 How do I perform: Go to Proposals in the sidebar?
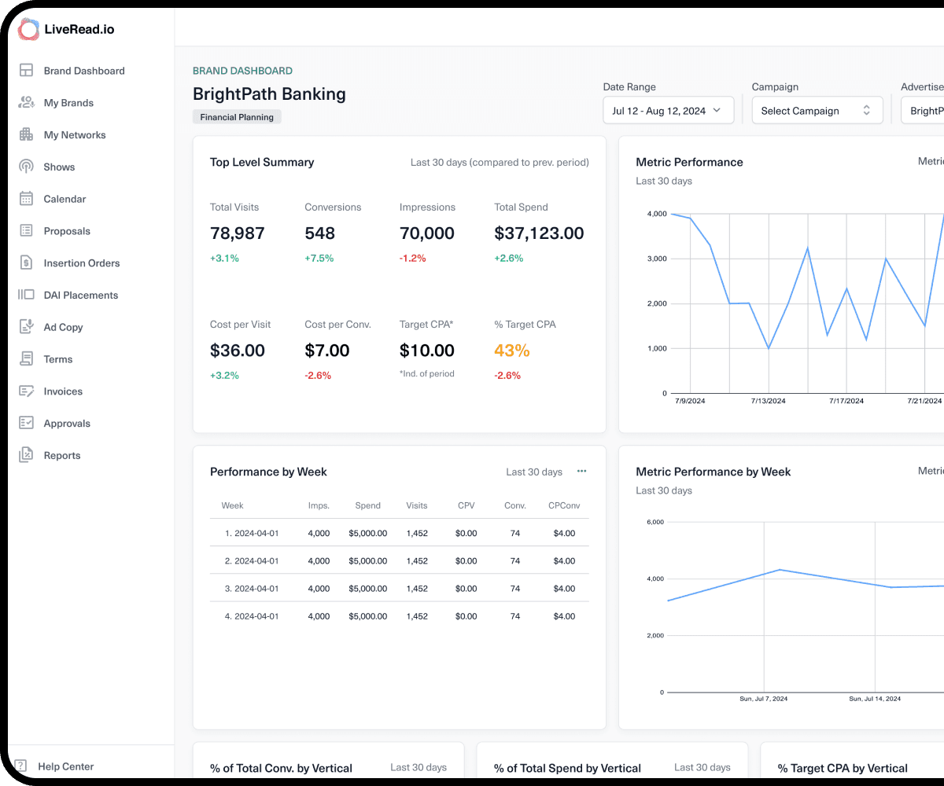pos(67,231)
